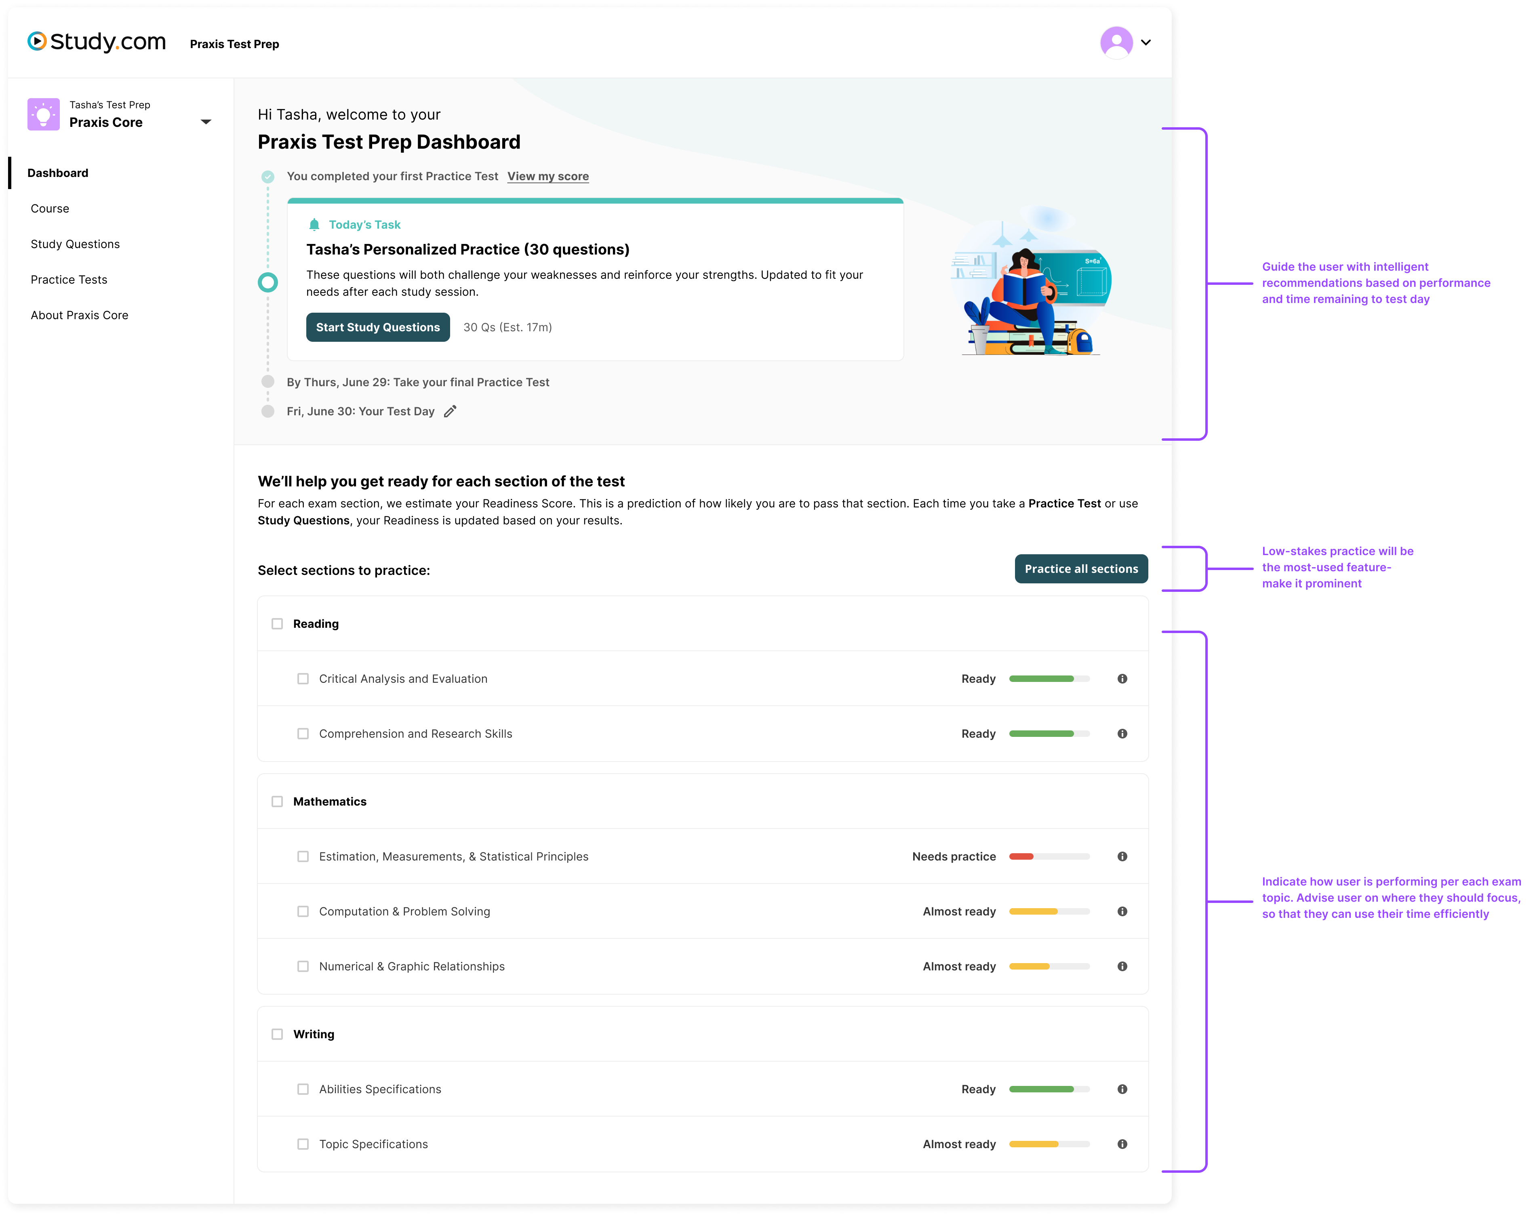Check Numerical & Graphic Relationships checkbox
The width and height of the screenshot is (1533, 1216).
click(x=303, y=966)
